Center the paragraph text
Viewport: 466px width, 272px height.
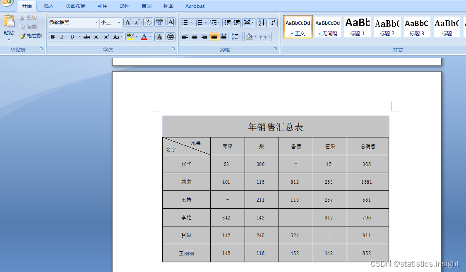click(x=195, y=36)
